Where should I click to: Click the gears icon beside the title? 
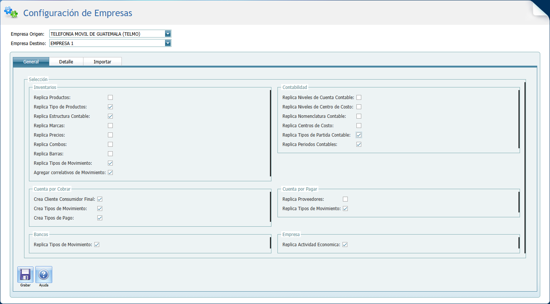(x=11, y=12)
